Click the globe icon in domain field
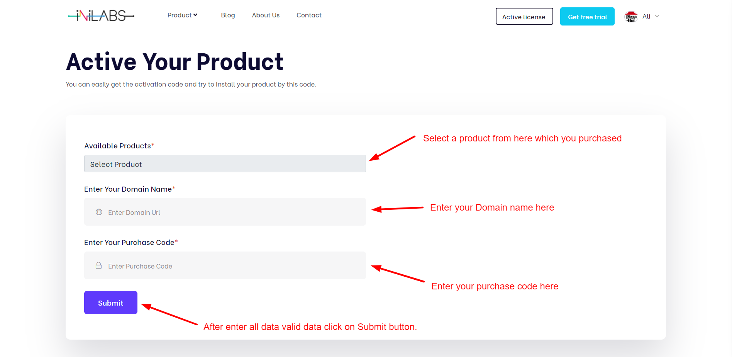The width and height of the screenshot is (732, 357). [x=99, y=212]
